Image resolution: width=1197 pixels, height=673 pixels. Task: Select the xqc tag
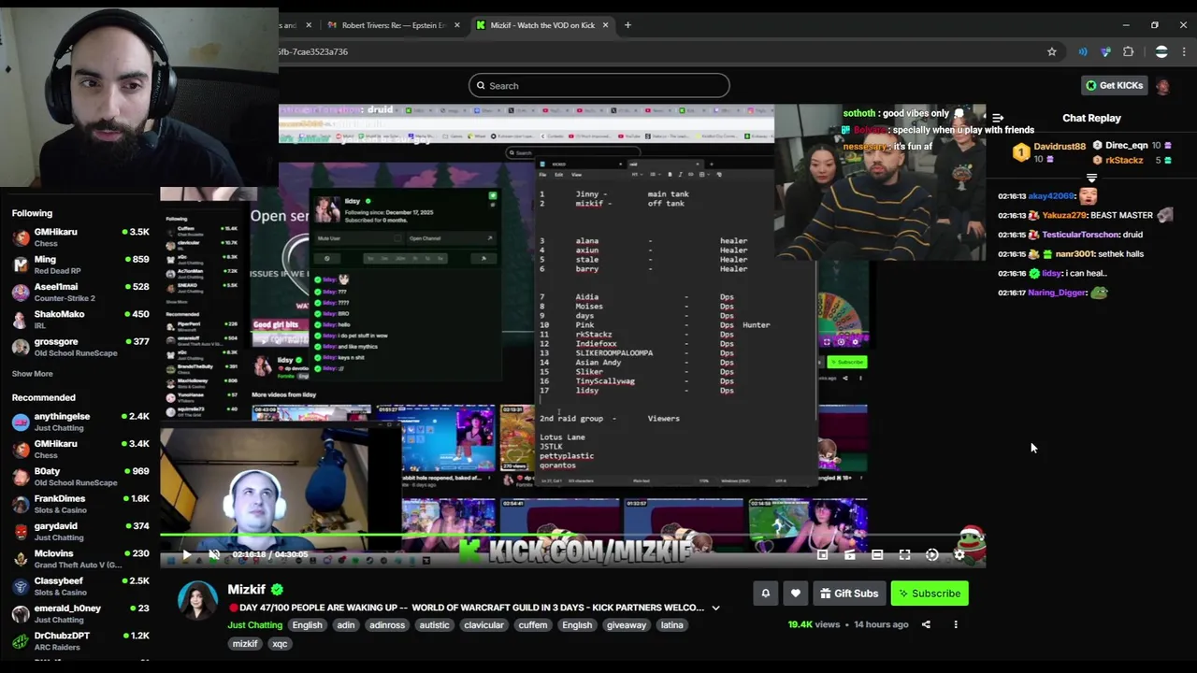tap(280, 644)
